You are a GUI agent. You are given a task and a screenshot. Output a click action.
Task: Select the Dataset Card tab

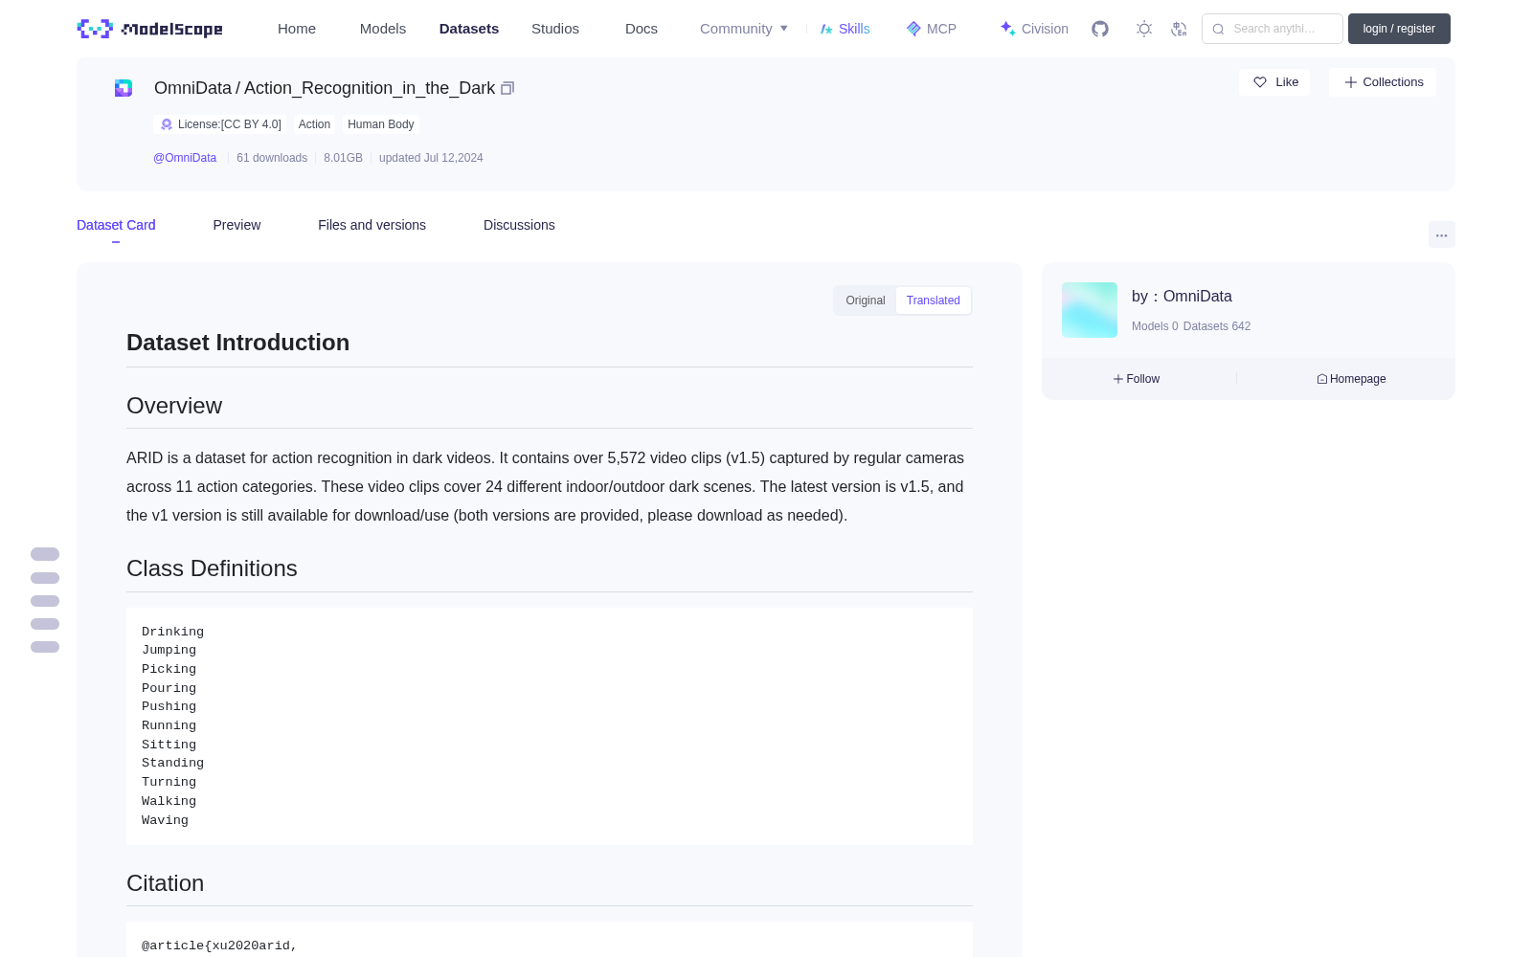tap(116, 225)
